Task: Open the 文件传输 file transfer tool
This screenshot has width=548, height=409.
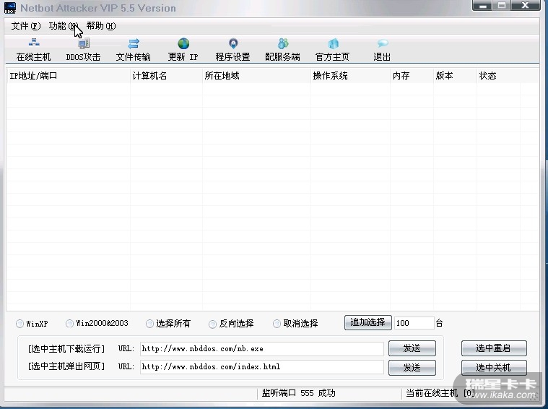Action: click(x=133, y=50)
